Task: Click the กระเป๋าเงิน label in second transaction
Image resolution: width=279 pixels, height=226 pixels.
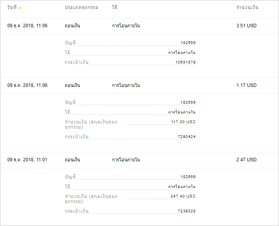Action: (x=77, y=137)
